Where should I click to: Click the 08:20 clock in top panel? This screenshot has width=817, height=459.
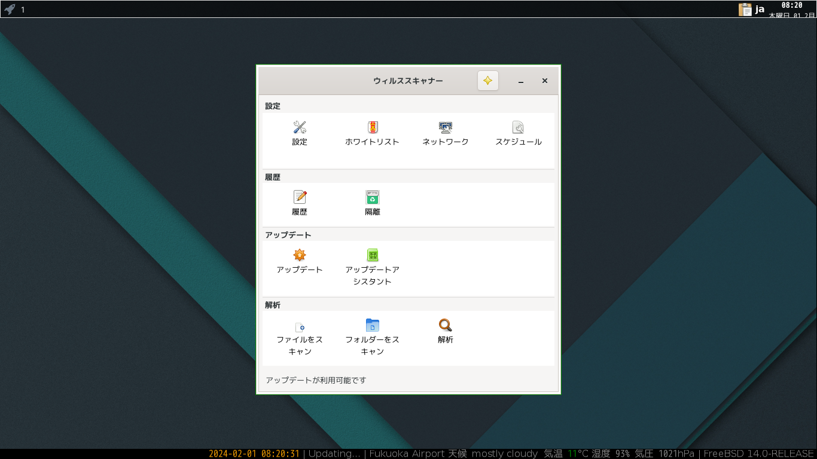point(792,5)
